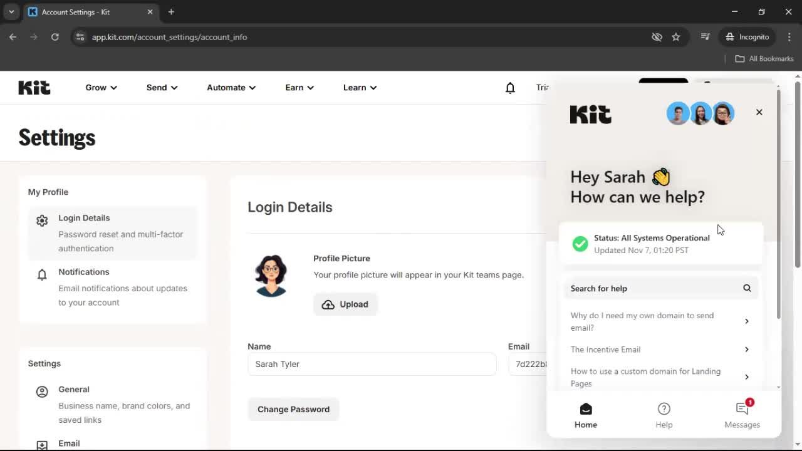Close the Kit help widget
The image size is (802, 451).
point(759,112)
